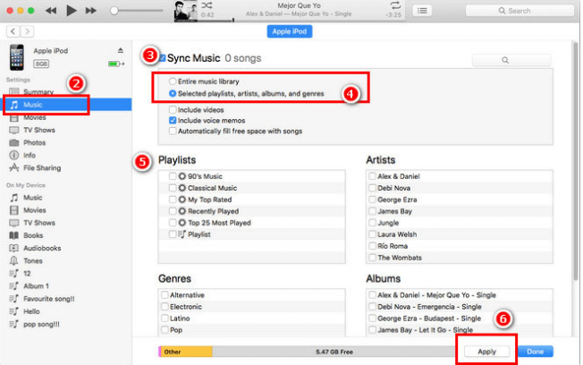Check the Alex & Daniel artist
The height and width of the screenshot is (365, 583).
point(372,176)
